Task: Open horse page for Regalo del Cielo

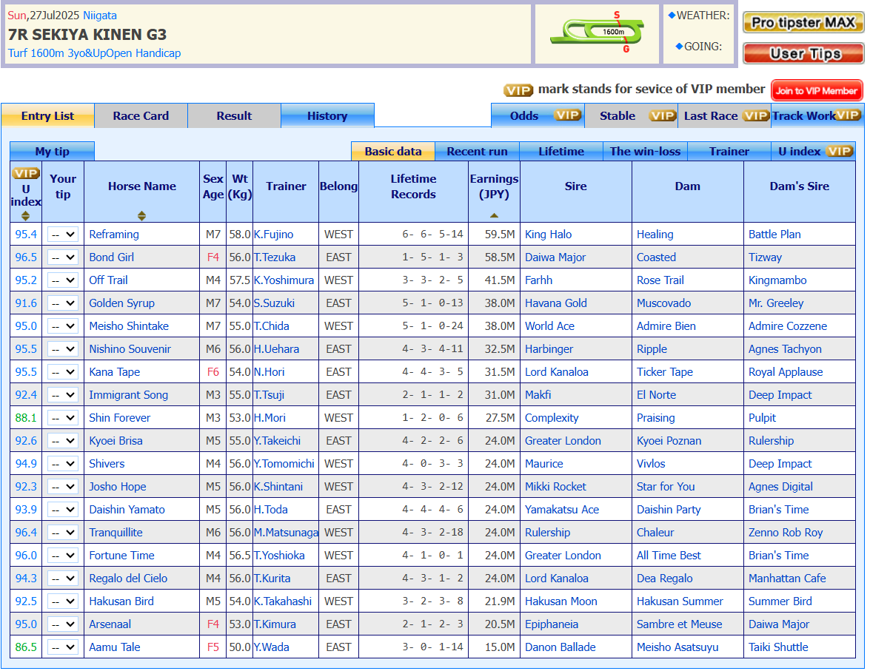Action: (128, 579)
